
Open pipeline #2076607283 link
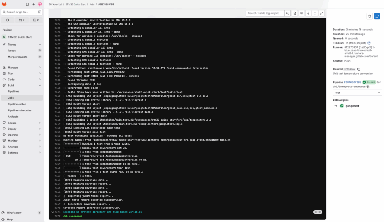pyautogui.click(x=352, y=82)
